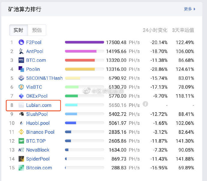Image resolution: width=207 pixels, height=181 pixels.
Task: Click the -28.86% change value
Action: [x=159, y=69]
